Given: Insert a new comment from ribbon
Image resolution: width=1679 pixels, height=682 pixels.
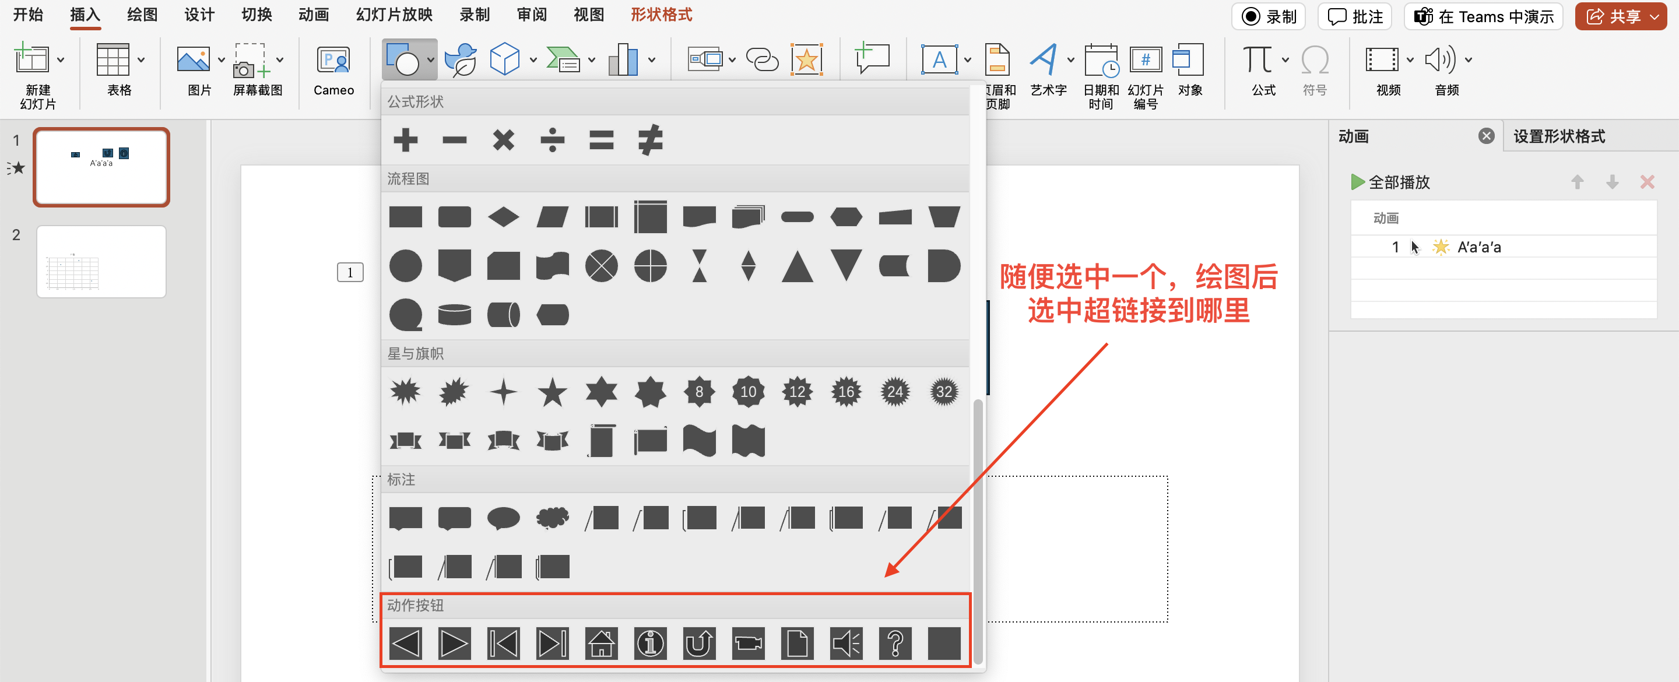Looking at the screenshot, I should click(872, 59).
